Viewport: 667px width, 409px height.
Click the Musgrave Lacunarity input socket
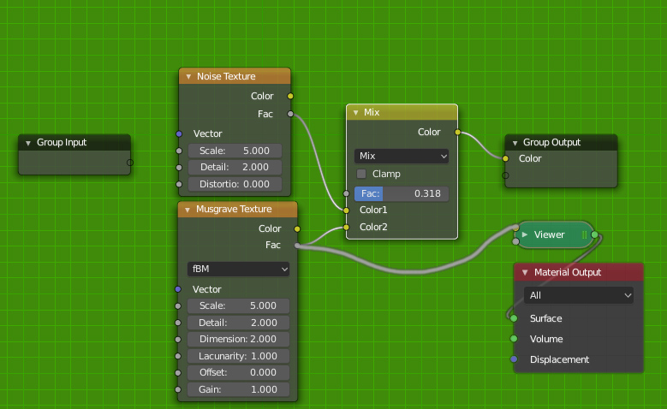178,356
